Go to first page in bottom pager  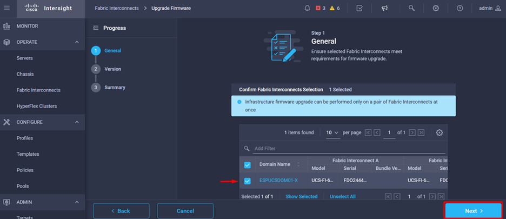(x=388, y=196)
